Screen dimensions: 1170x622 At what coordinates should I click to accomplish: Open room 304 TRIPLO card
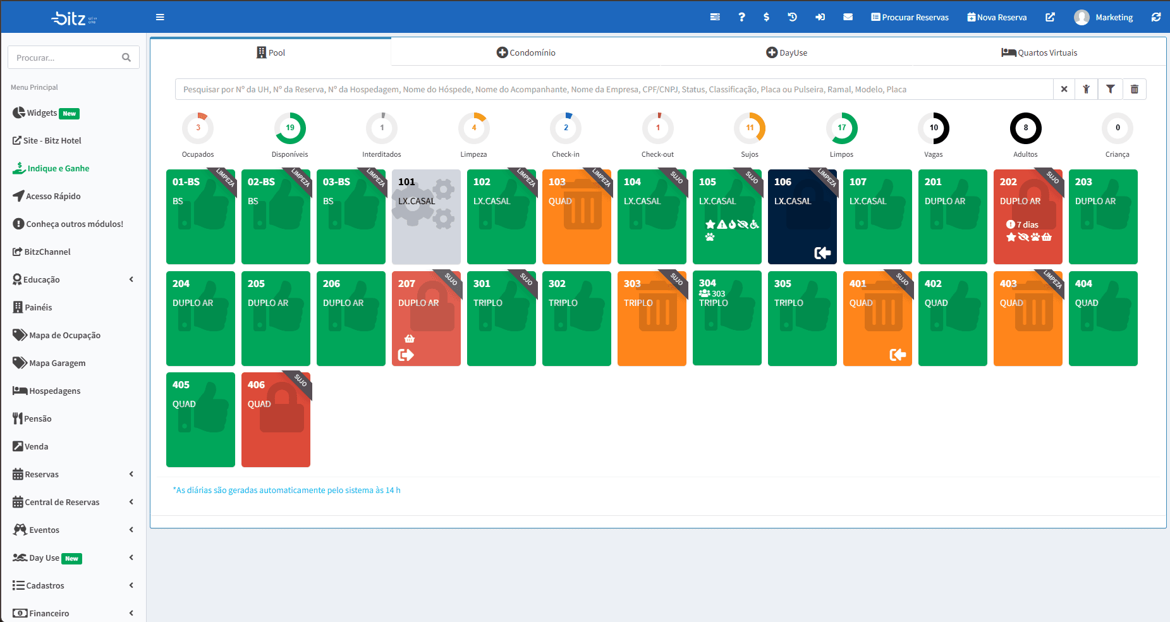tap(727, 318)
